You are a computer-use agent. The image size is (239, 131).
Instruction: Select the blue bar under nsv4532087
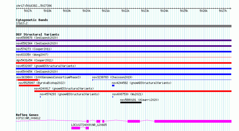coord(124,69)
